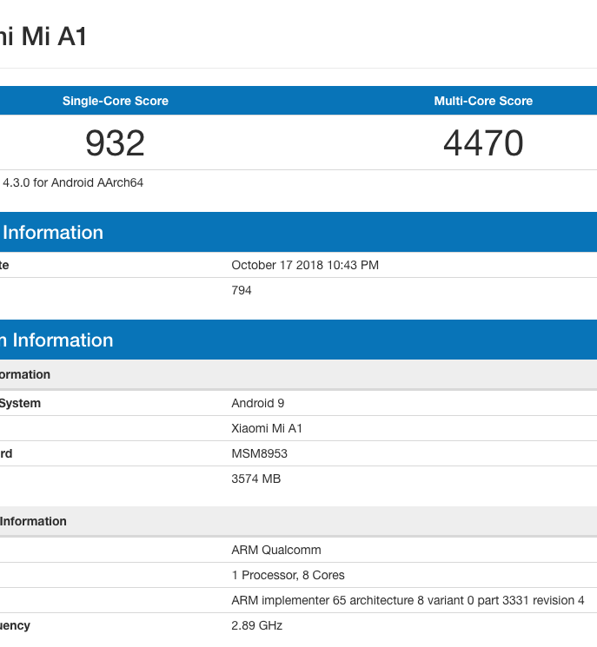Screen dimensions: 597x647
Task: Click the gray Information subheader above ARM Qualcomm
Action: tap(33, 521)
